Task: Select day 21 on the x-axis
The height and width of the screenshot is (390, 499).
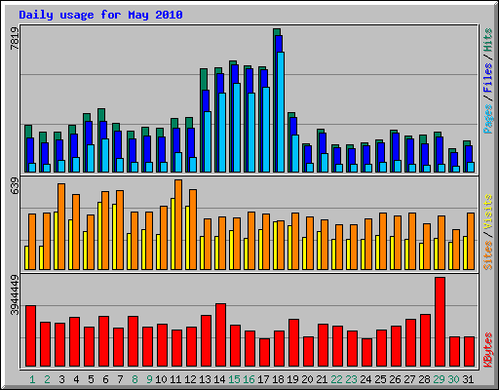Action: tap(322, 379)
